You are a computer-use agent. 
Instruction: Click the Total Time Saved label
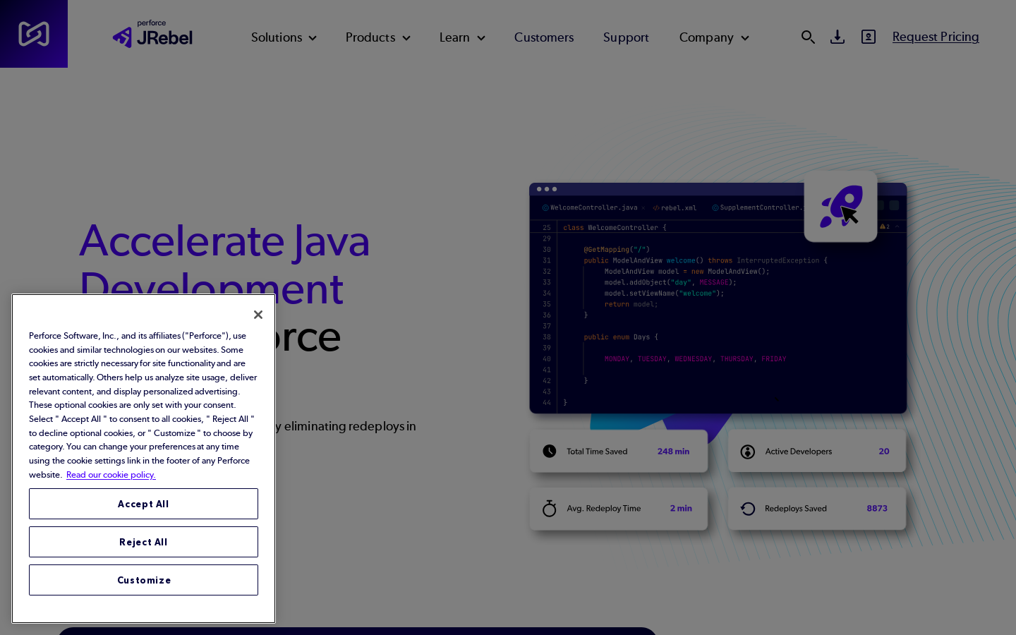(x=597, y=452)
